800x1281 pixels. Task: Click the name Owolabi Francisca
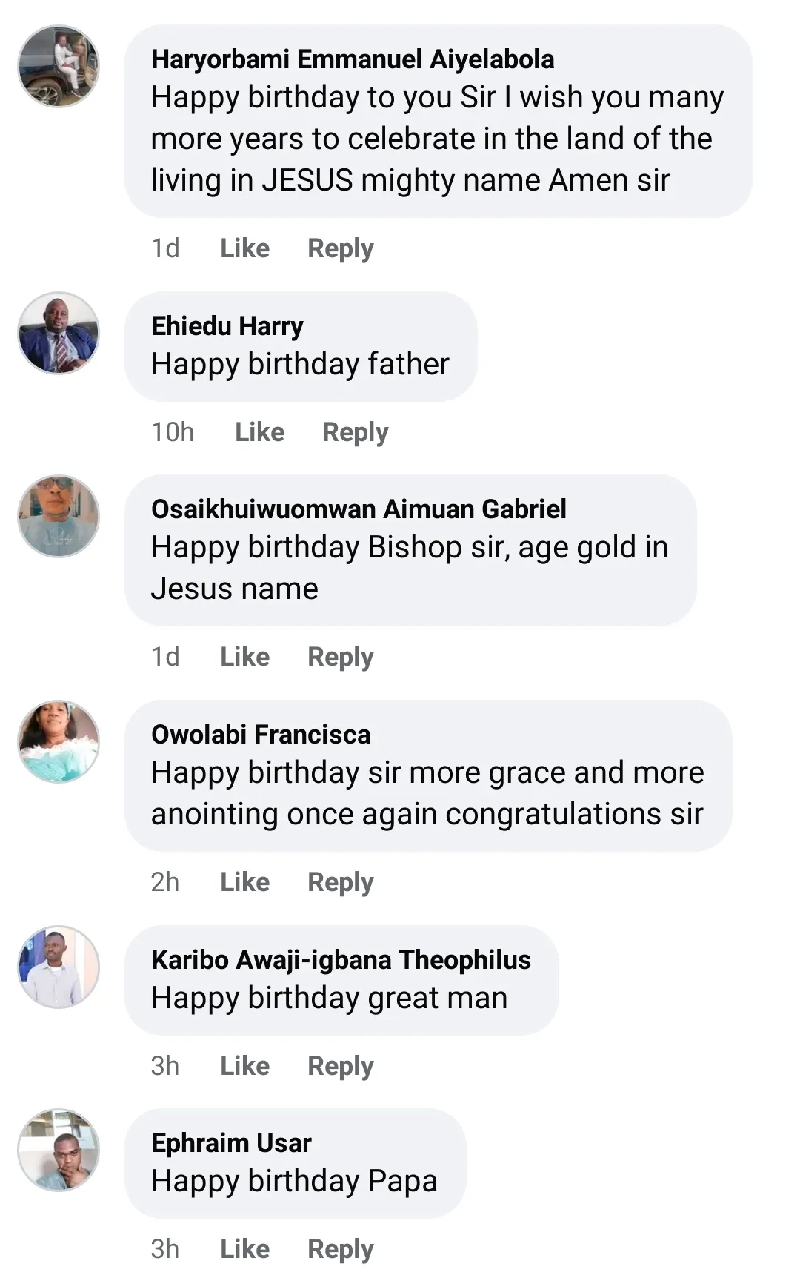pyautogui.click(x=261, y=735)
